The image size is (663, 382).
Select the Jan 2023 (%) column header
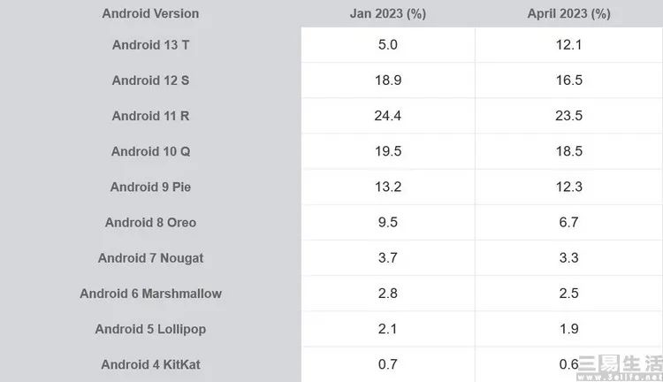tap(388, 13)
